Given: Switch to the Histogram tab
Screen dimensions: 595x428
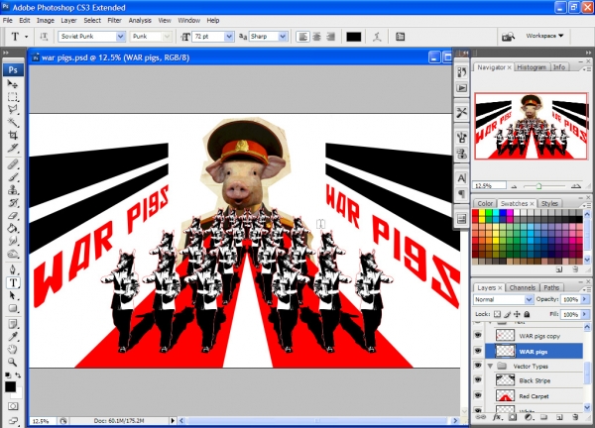Looking at the screenshot, I should coord(532,67).
